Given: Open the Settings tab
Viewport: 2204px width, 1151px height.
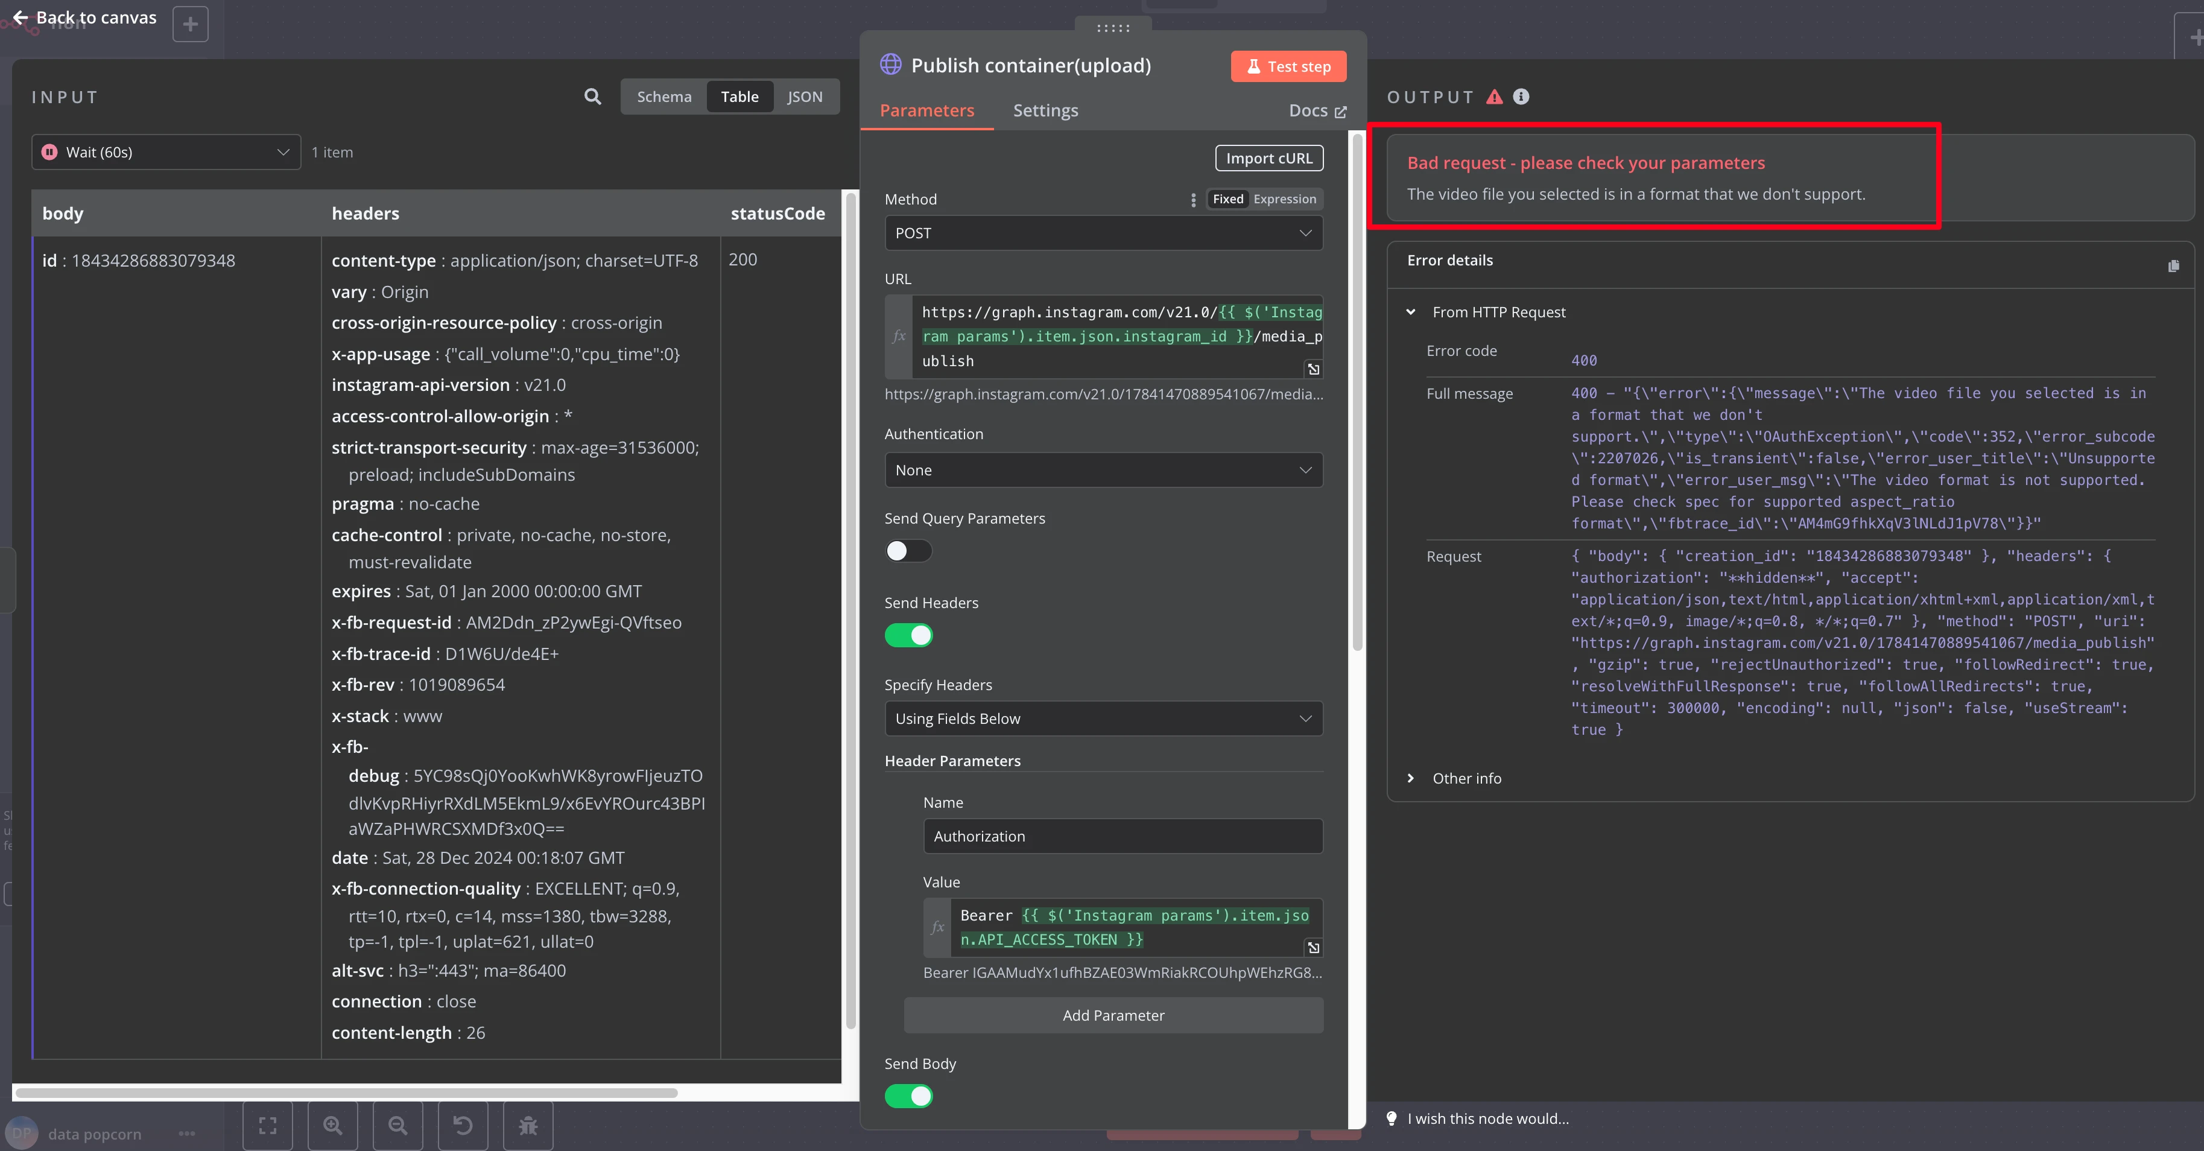Looking at the screenshot, I should [1045, 110].
